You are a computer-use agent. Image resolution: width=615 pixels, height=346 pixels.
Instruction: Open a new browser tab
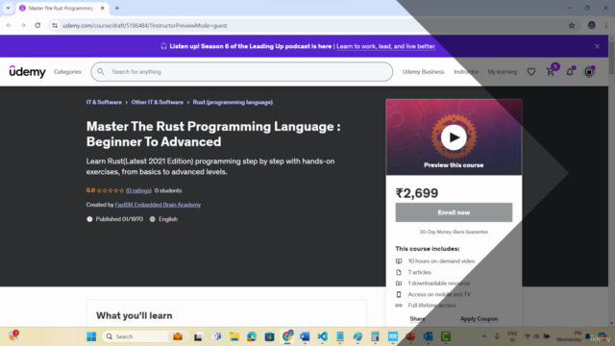point(117,8)
